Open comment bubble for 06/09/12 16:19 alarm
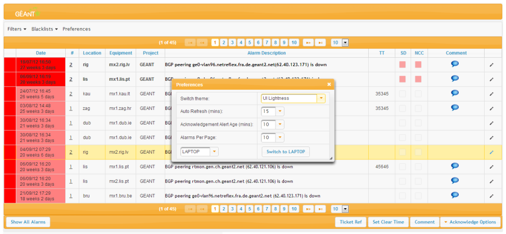 455,78
